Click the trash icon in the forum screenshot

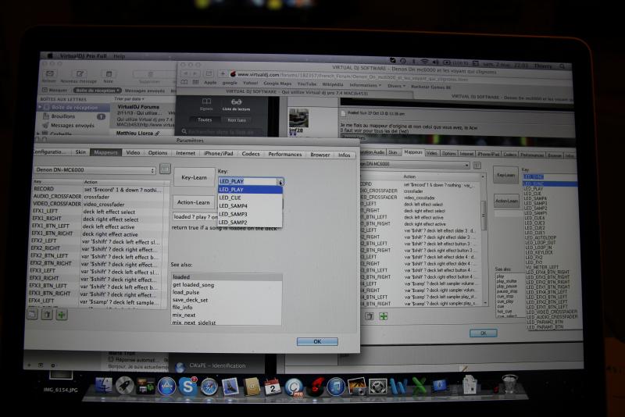click(x=370, y=316)
